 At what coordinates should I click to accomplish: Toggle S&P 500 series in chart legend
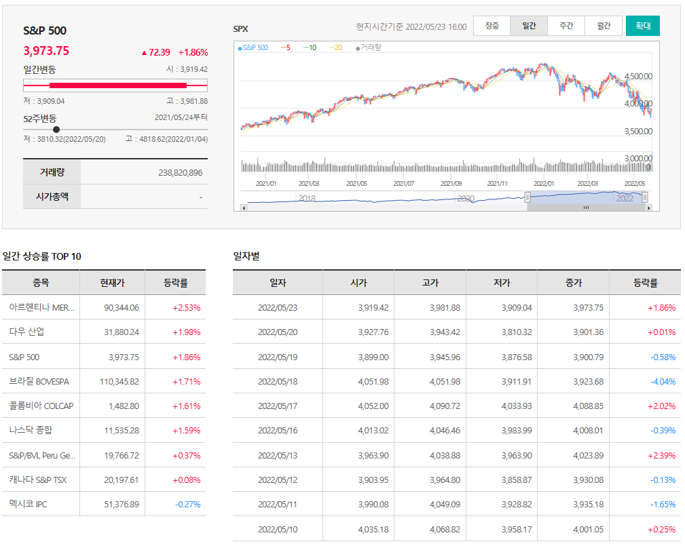253,47
